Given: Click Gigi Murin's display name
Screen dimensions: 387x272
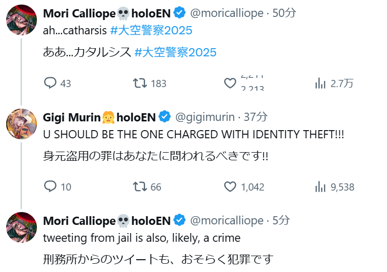Looking at the screenshot, I should tap(72, 117).
